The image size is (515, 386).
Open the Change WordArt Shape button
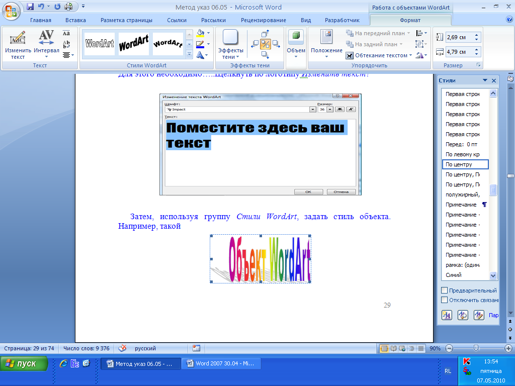[202, 55]
